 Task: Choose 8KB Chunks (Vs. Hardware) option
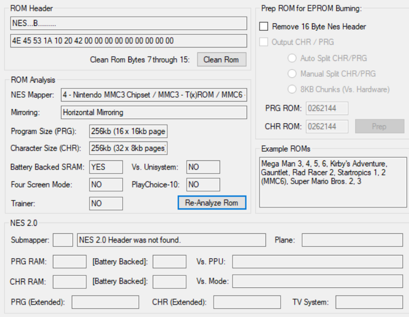(x=292, y=89)
